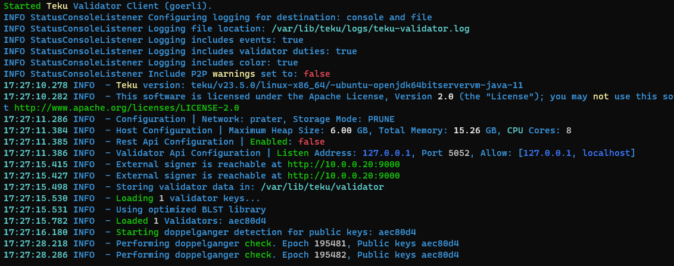Image resolution: width=674 pixels, height=266 pixels.
Task: Open the Apache LICENSE-2.0 URL
Action: [126, 108]
